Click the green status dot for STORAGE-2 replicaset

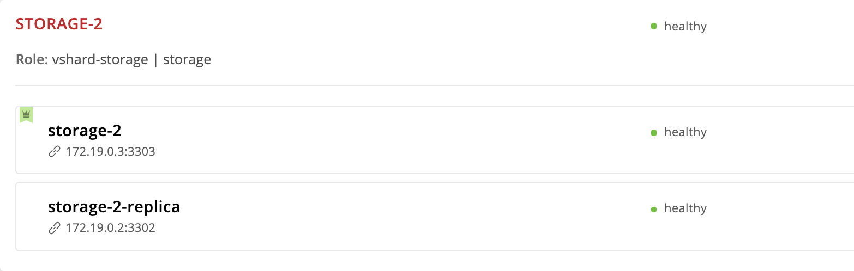[x=654, y=26]
